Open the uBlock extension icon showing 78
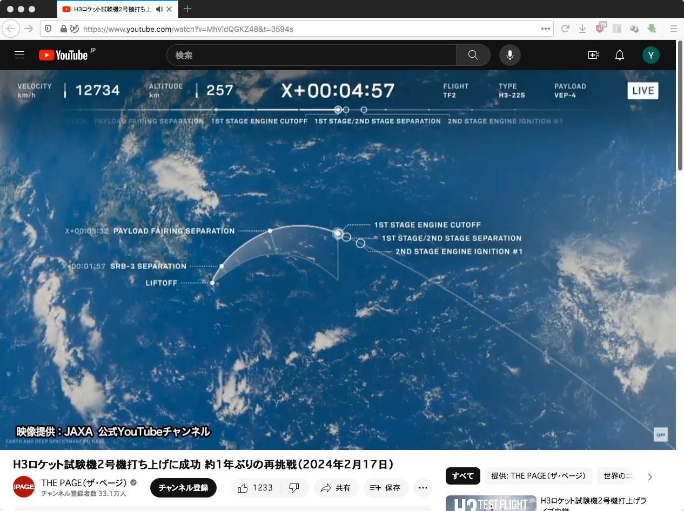 pyautogui.click(x=600, y=28)
